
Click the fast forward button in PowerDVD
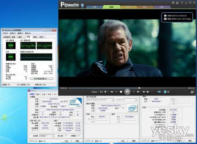click(x=138, y=92)
